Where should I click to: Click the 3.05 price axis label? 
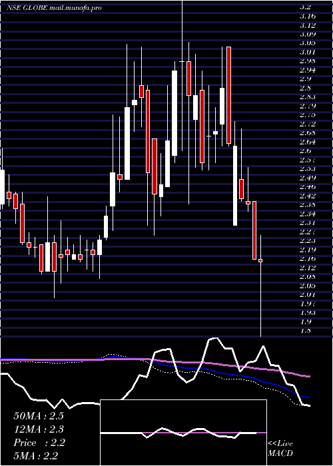coord(308,43)
